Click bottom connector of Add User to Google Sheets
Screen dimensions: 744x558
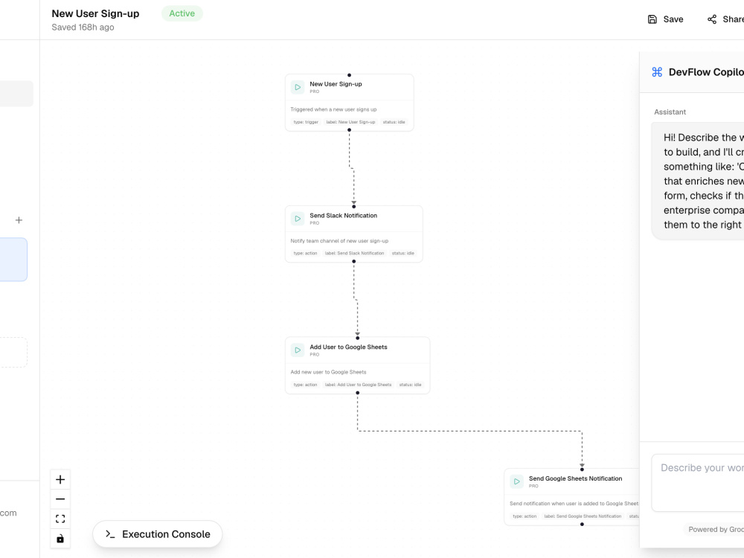pyautogui.click(x=358, y=393)
